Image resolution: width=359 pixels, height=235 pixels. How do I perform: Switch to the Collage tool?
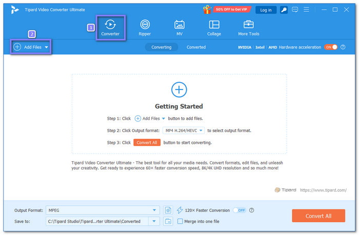(x=214, y=28)
